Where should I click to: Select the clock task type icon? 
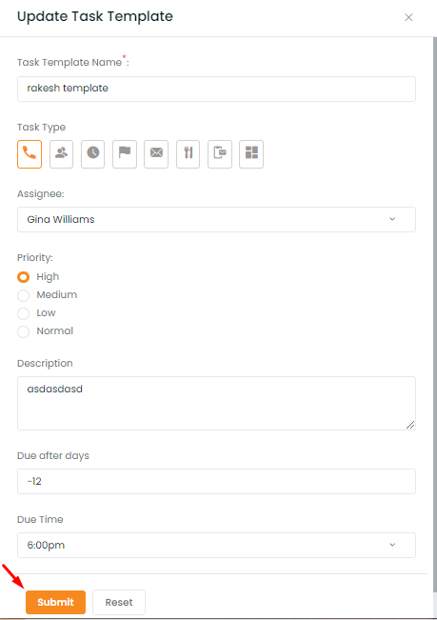93,154
